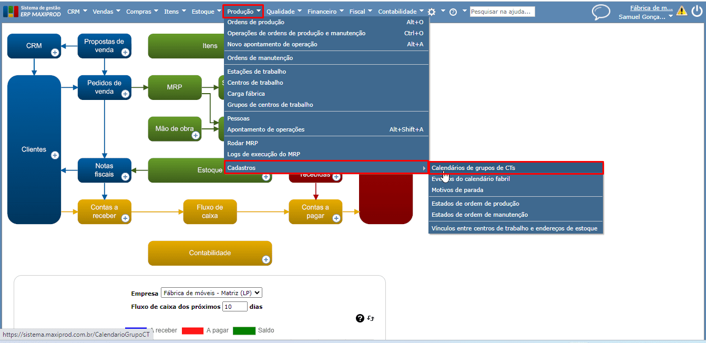Open the Qualidade menu dropdown

click(x=284, y=12)
